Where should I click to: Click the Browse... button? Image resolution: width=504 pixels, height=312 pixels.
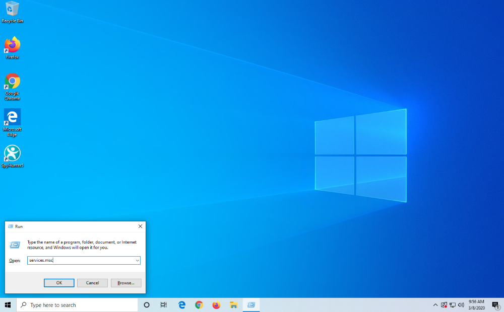click(126, 283)
